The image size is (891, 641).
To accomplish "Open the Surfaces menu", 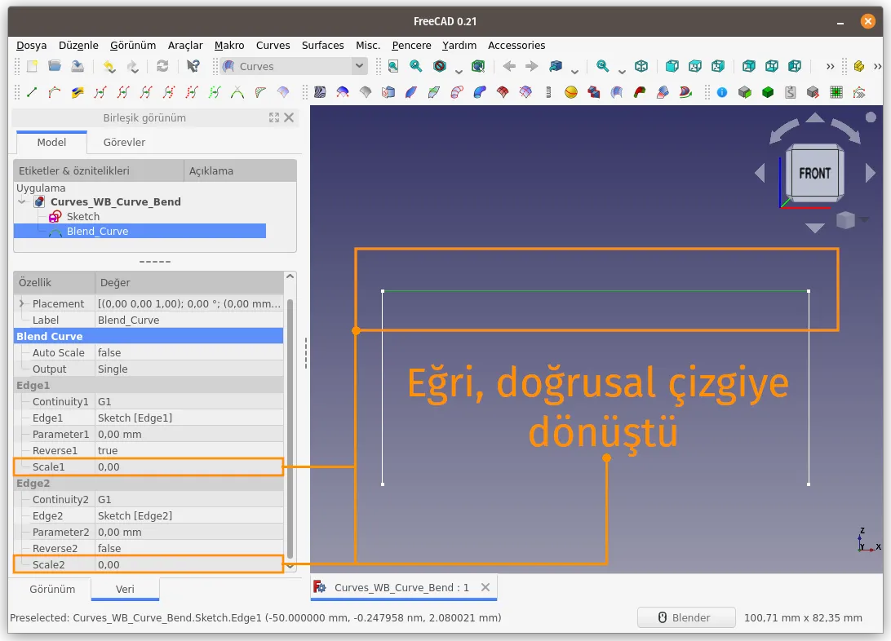I will coord(323,46).
